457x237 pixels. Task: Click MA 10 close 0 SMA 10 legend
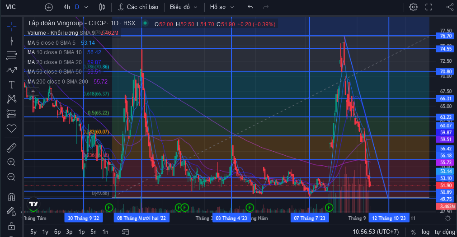click(55, 52)
